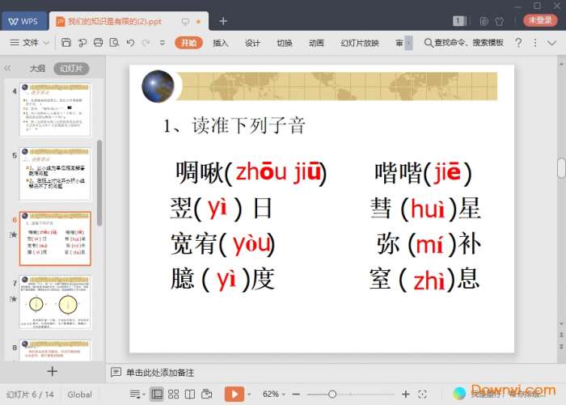This screenshot has width=566, height=405.
Task: Select slide 7 thumbnail
Action: (55, 302)
